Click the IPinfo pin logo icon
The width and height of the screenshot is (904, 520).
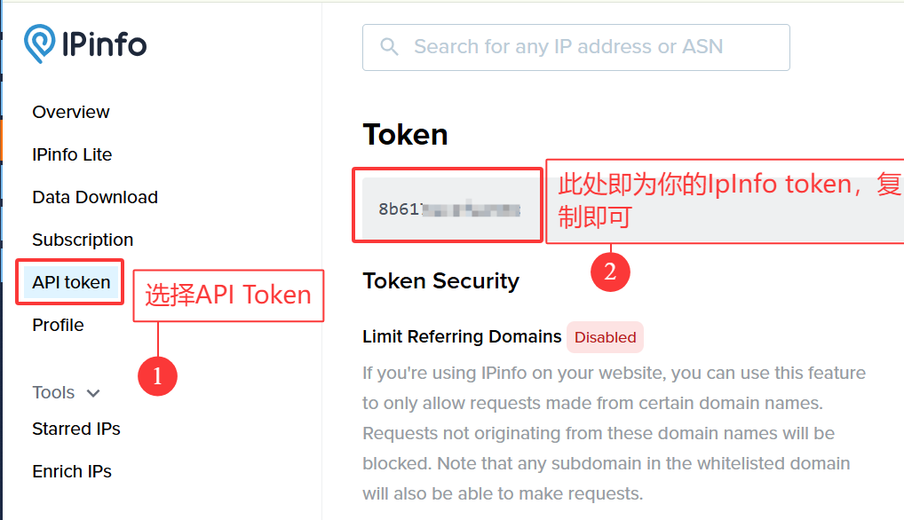tap(39, 43)
